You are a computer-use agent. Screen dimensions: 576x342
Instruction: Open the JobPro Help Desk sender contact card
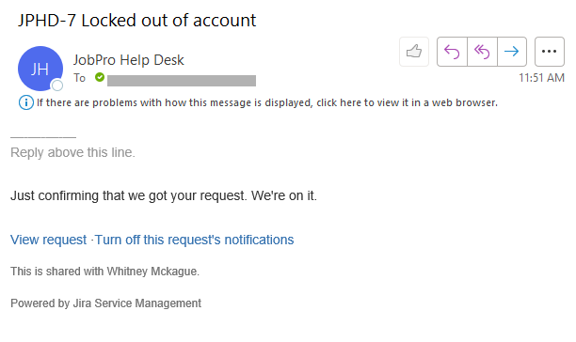128,60
